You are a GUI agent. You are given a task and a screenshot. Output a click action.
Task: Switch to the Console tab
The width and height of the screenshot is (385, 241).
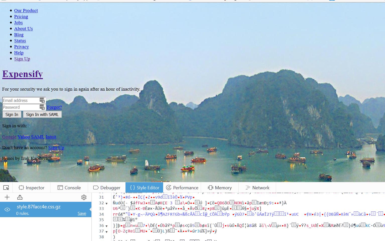tap(69, 188)
